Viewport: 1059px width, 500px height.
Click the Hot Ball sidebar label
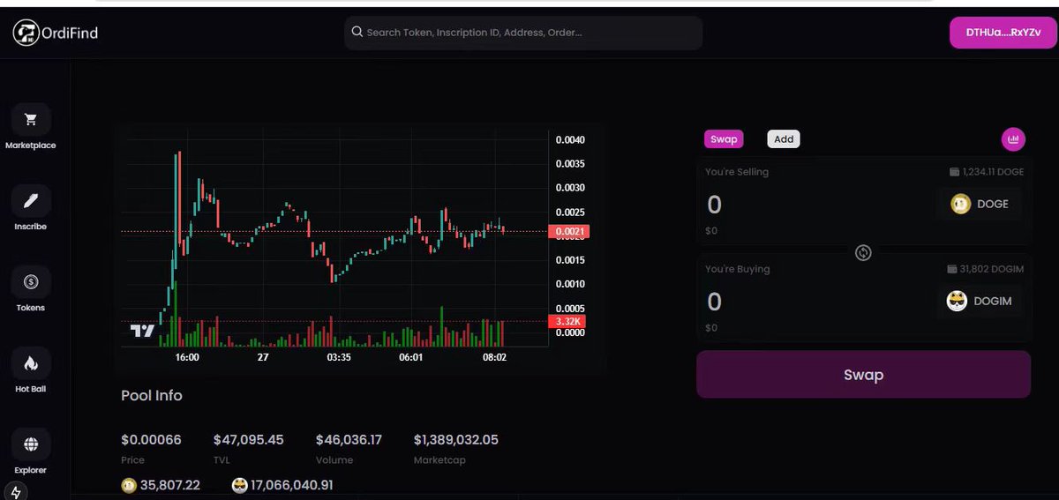coord(31,389)
